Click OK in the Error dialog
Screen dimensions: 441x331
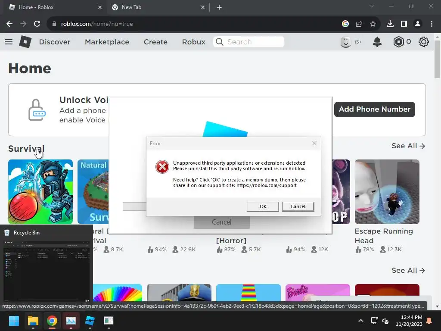tap(263, 206)
